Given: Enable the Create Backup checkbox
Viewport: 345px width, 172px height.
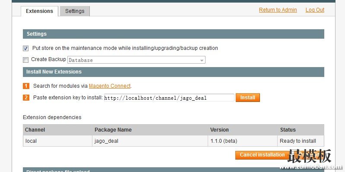Looking at the screenshot, I should click(26, 60).
